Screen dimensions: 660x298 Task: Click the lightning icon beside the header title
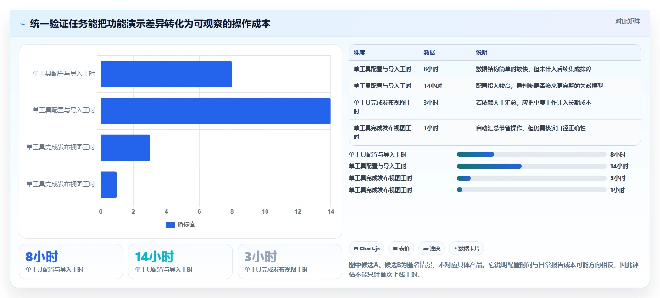tap(23, 24)
